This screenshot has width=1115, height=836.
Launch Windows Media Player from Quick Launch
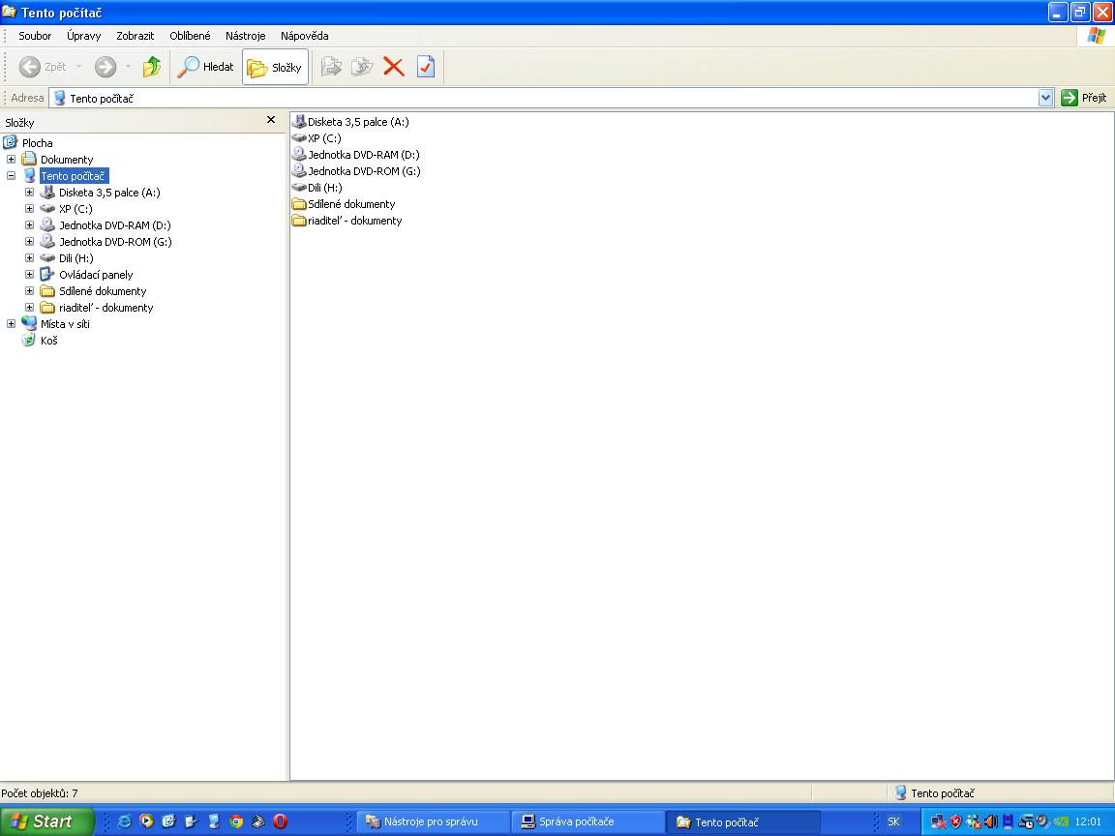click(146, 821)
